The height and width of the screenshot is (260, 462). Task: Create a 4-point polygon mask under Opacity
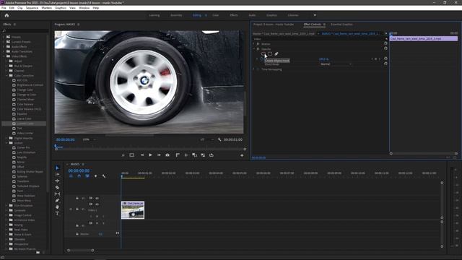point(270,53)
